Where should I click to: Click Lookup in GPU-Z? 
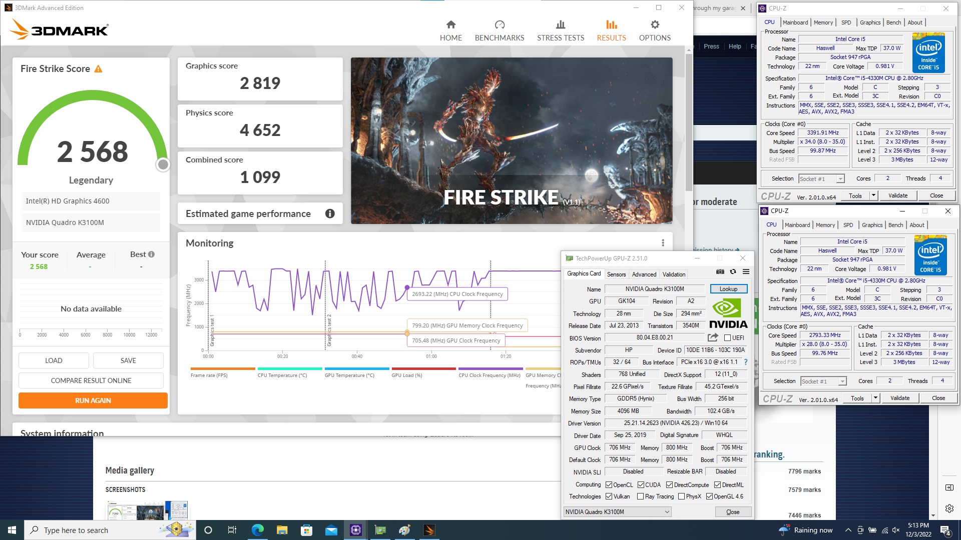click(x=728, y=289)
